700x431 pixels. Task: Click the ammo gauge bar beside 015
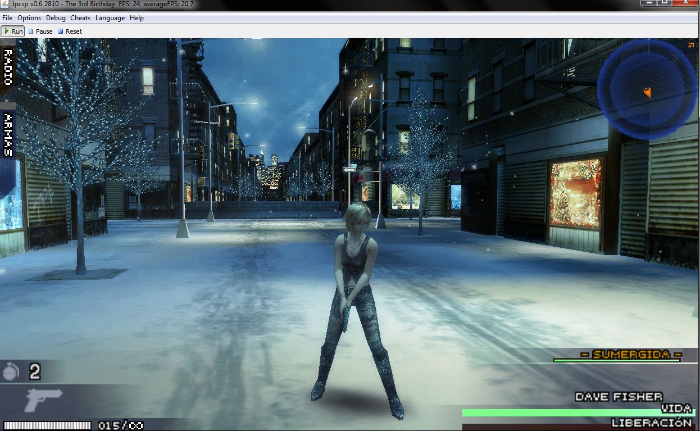47,425
